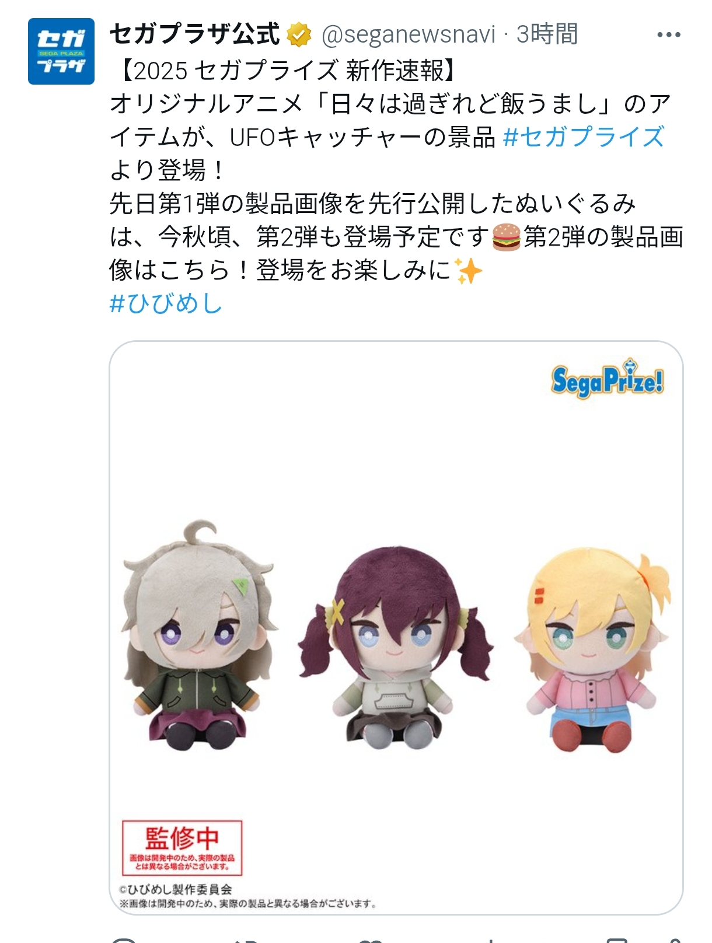The image size is (712, 943).
Task: Tap the share icon at bottom right
Action: coord(677,940)
